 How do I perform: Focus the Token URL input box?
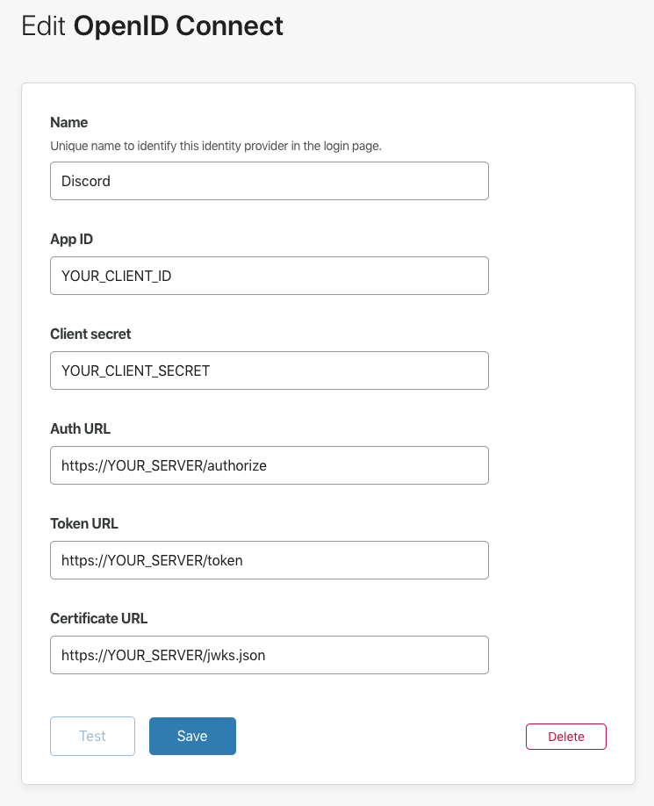coord(269,560)
